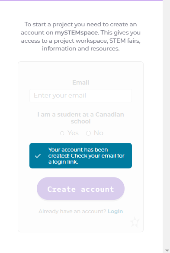
Task: Open the Login link
Action: pos(115,212)
